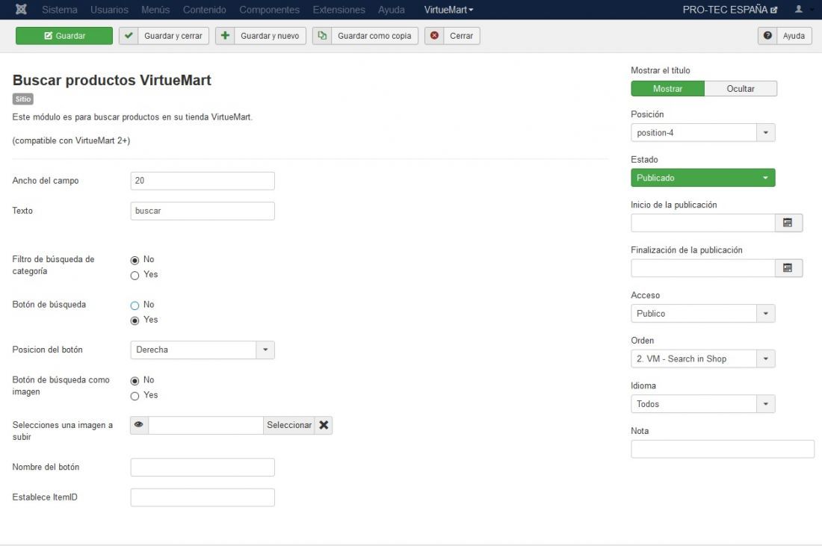The height and width of the screenshot is (546, 822).
Task: Open the Estado Publicado dropdown
Action: 702,178
